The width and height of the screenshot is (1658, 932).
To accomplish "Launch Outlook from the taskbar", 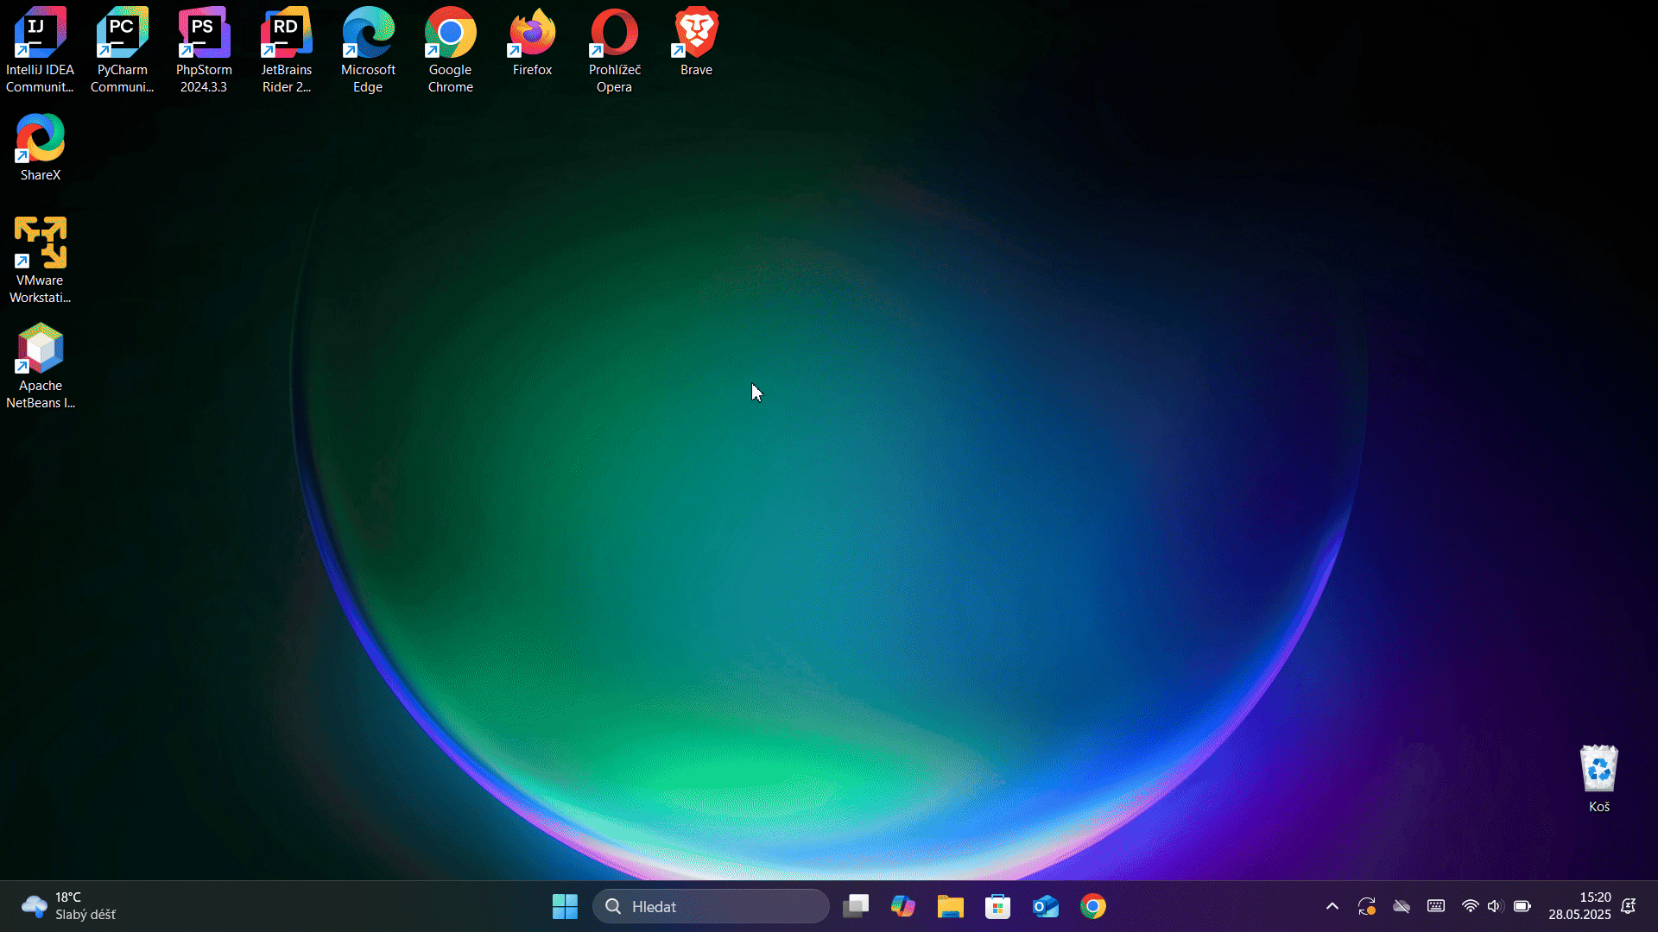I will (1045, 906).
